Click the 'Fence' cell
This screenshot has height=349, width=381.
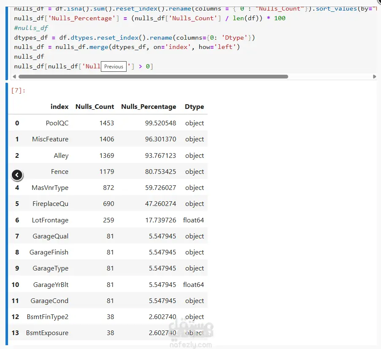coord(60,172)
